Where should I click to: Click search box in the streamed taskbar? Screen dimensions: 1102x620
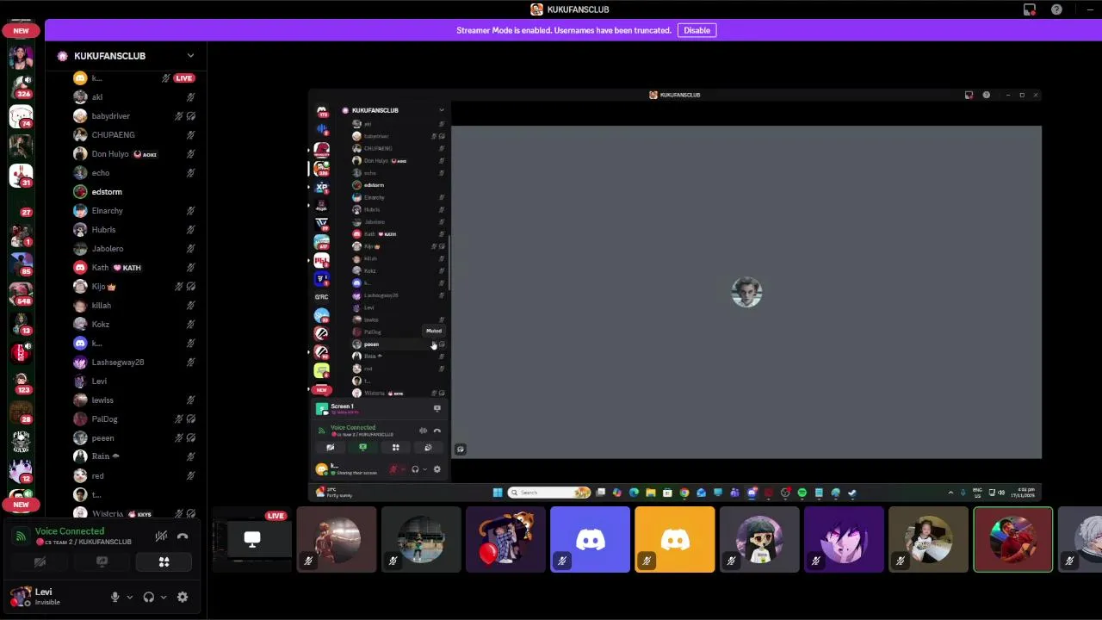pyautogui.click(x=549, y=493)
